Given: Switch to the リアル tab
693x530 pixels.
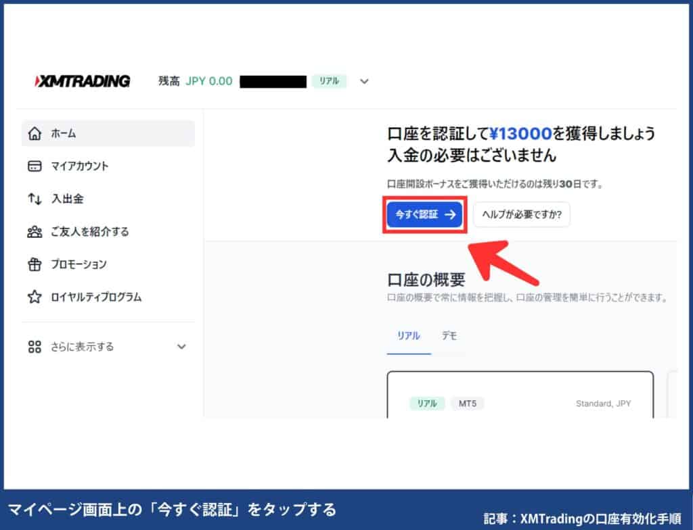Looking at the screenshot, I should click(x=408, y=336).
